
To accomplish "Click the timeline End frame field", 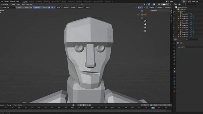I will [x=167, y=105].
